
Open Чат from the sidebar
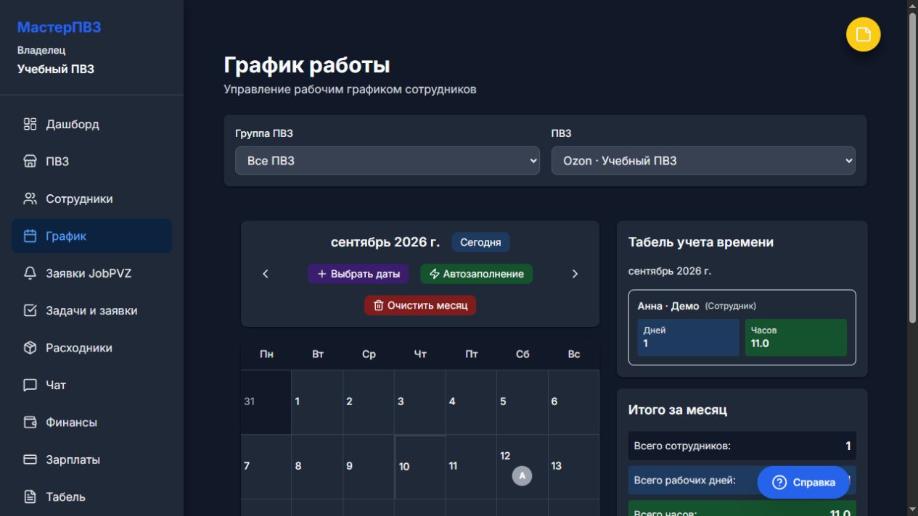[91, 386]
